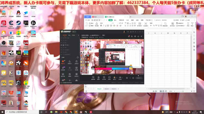
Task: Open the settings gear in streaming app bottom bar
Action: click(x=133, y=78)
